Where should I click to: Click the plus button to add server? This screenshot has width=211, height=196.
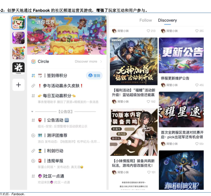tap(18, 85)
